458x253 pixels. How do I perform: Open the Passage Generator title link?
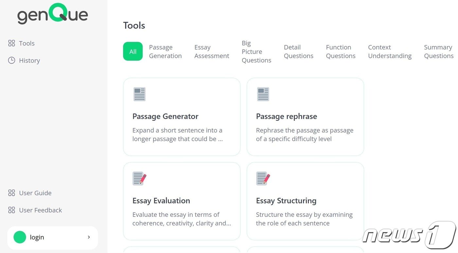(x=165, y=117)
